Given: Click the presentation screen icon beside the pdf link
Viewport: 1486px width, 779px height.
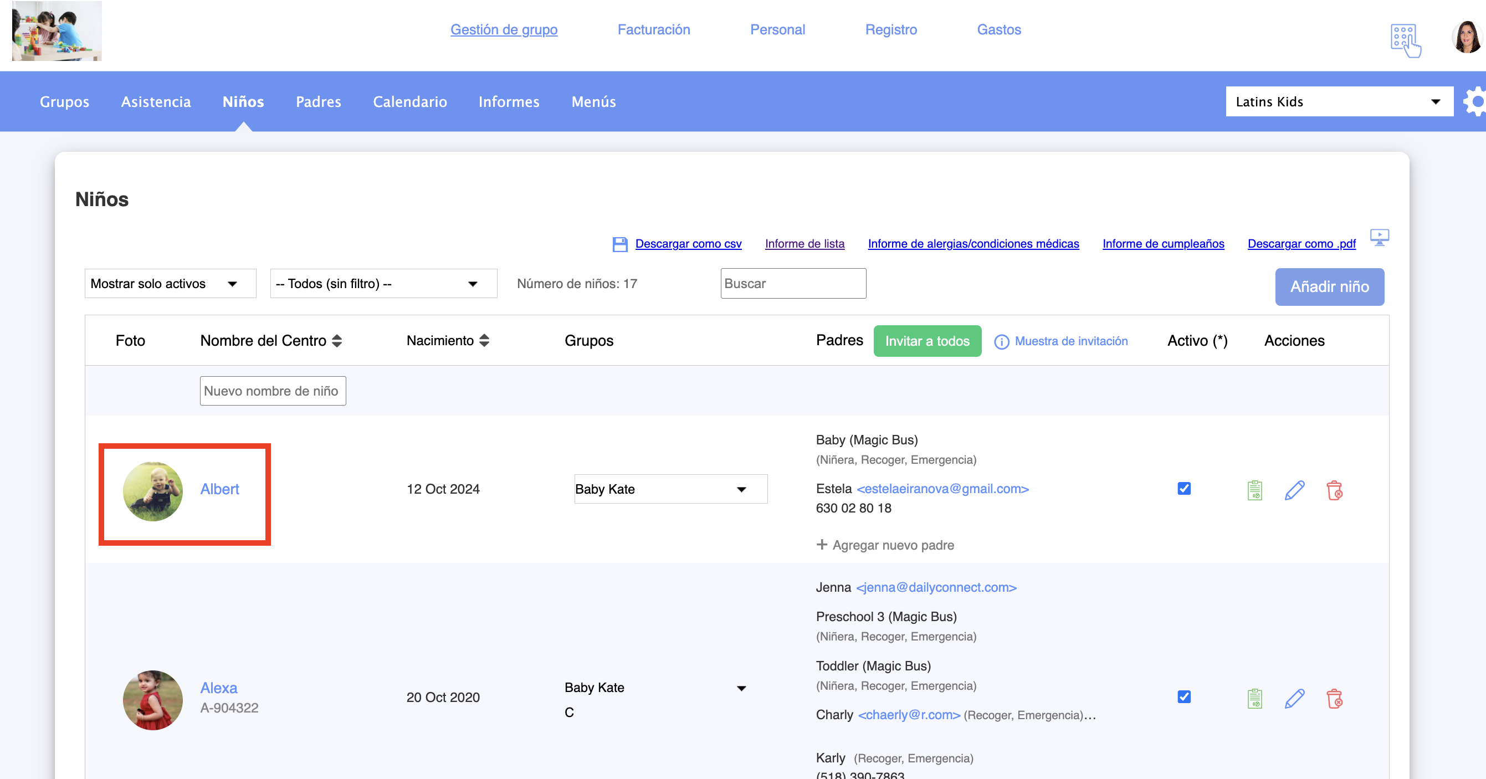Looking at the screenshot, I should point(1379,237).
